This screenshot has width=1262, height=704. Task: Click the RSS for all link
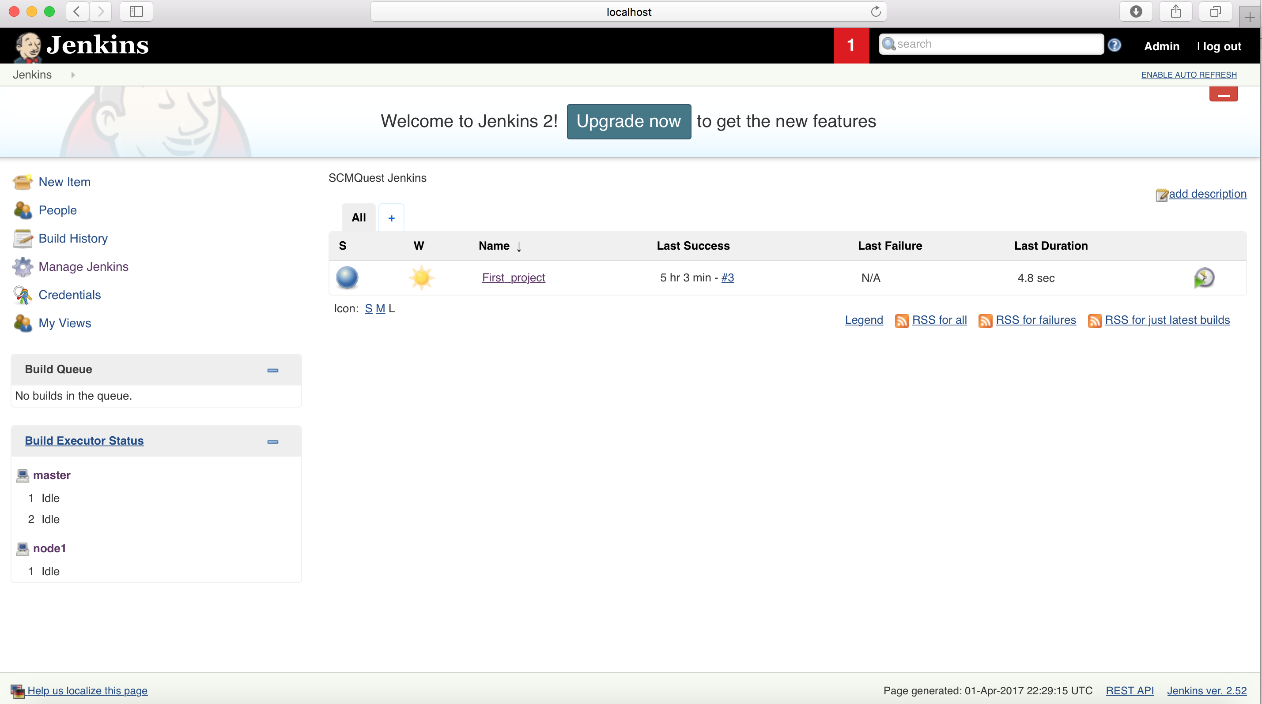tap(940, 319)
